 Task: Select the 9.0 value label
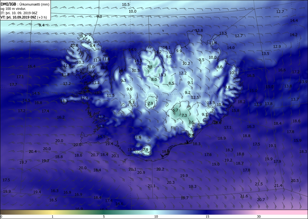click(x=169, y=57)
